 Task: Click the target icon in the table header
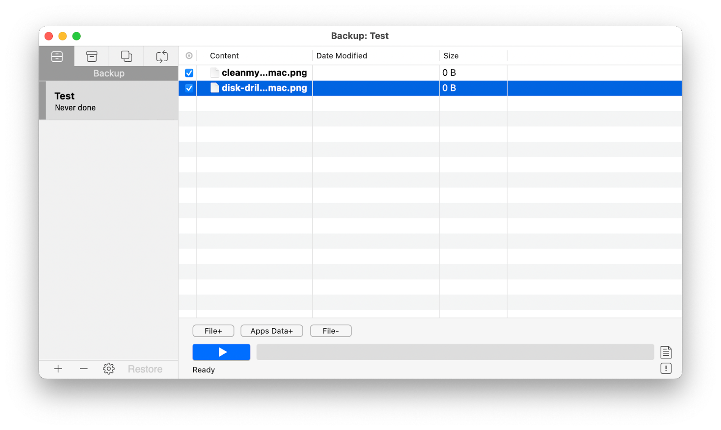point(188,55)
